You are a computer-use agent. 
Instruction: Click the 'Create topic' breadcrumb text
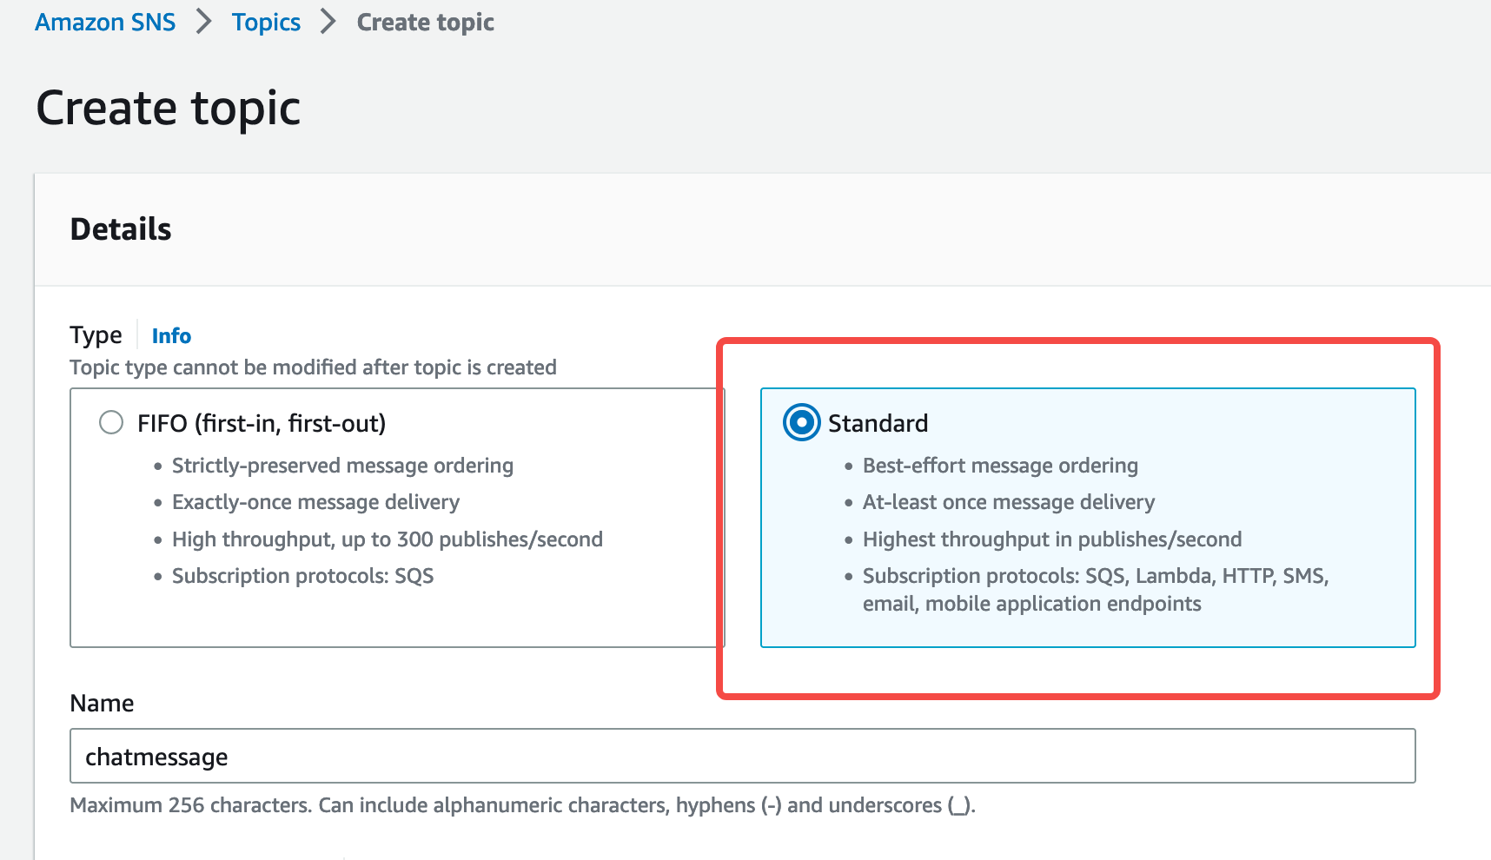pos(426,23)
